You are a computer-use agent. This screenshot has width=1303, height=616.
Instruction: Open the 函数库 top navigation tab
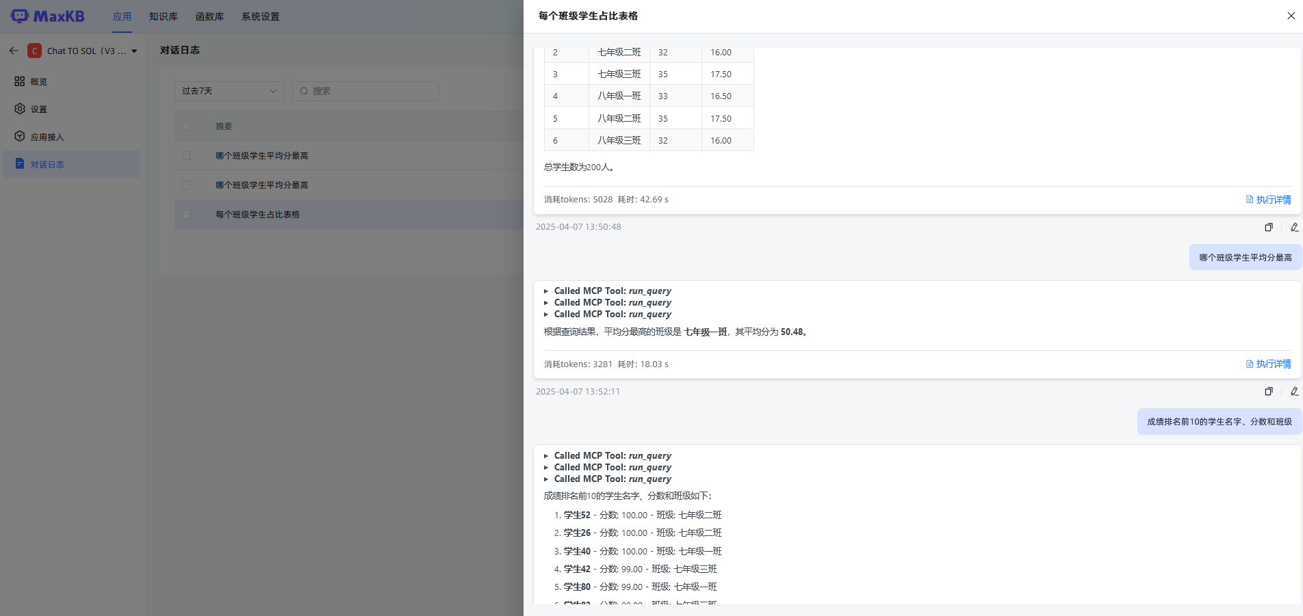click(x=209, y=16)
